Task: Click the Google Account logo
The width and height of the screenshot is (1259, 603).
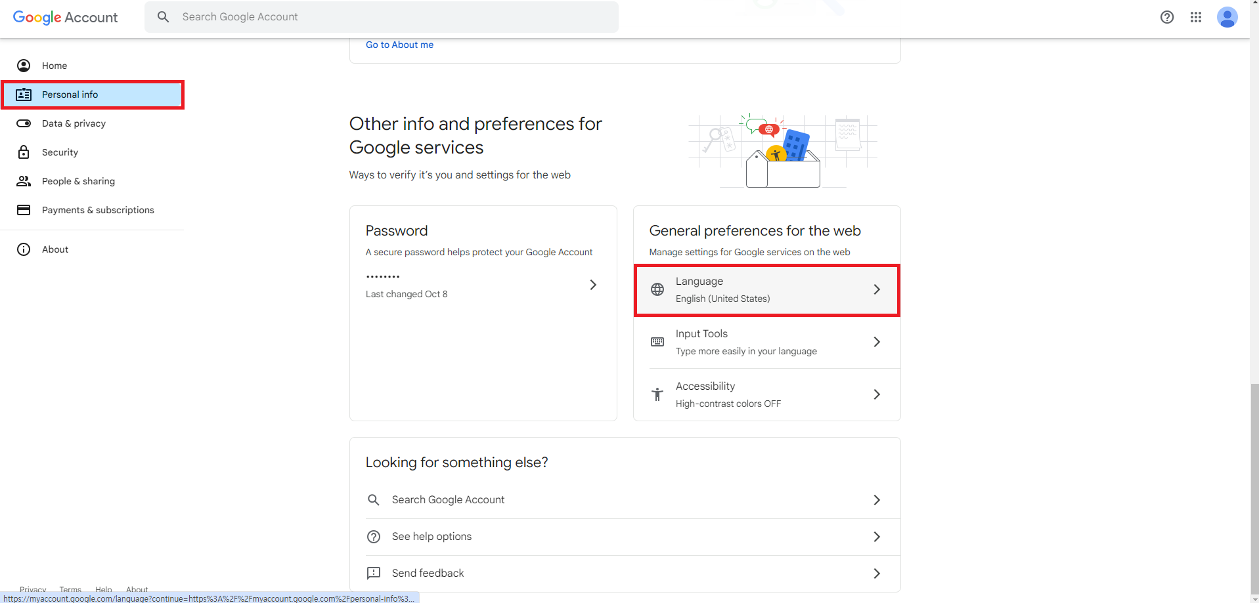Action: 65,17
